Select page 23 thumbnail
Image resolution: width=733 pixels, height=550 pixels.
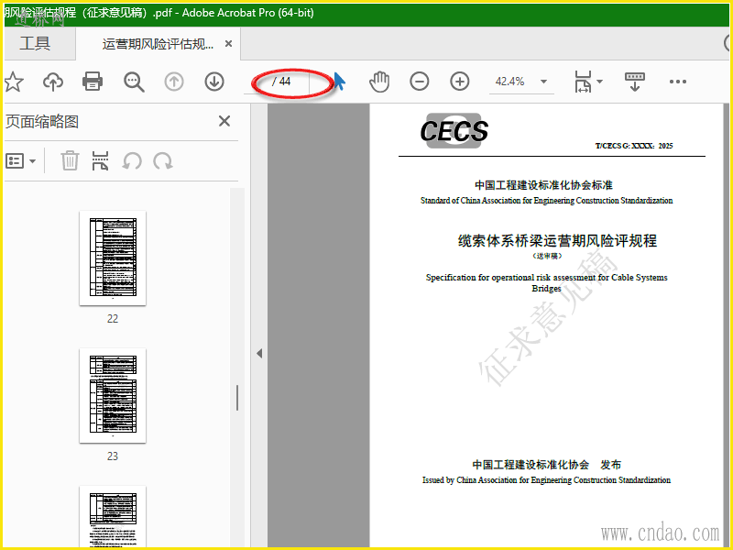113,395
